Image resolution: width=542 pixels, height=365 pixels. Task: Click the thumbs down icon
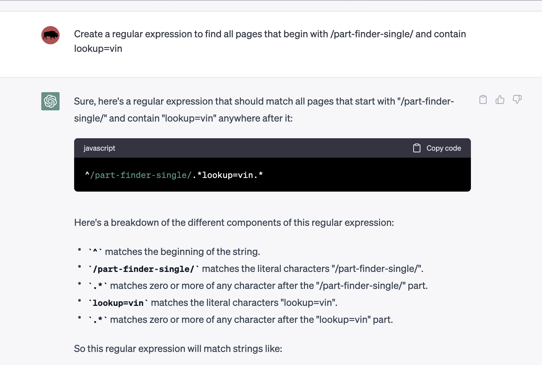coord(517,99)
